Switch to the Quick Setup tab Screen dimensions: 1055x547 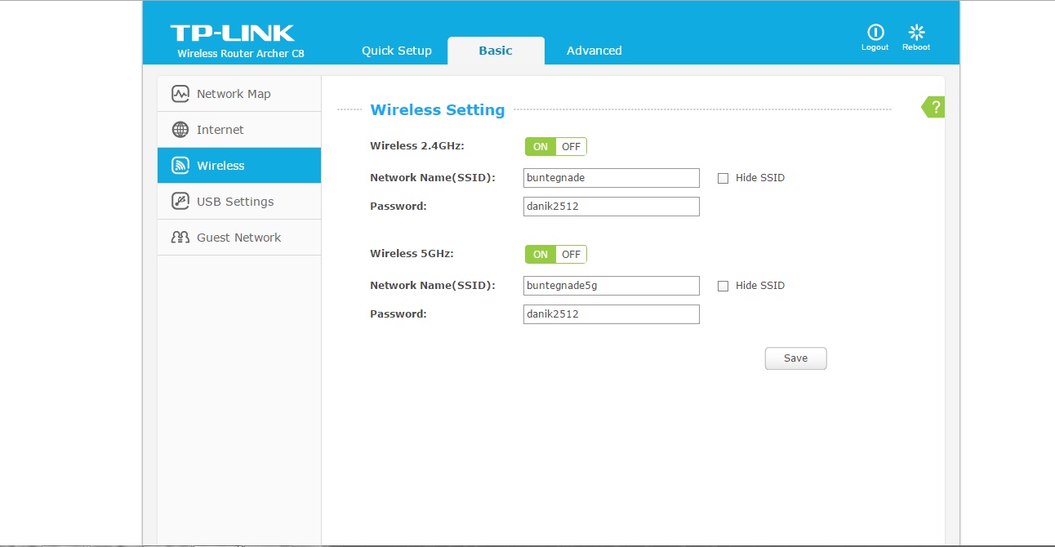click(x=397, y=51)
